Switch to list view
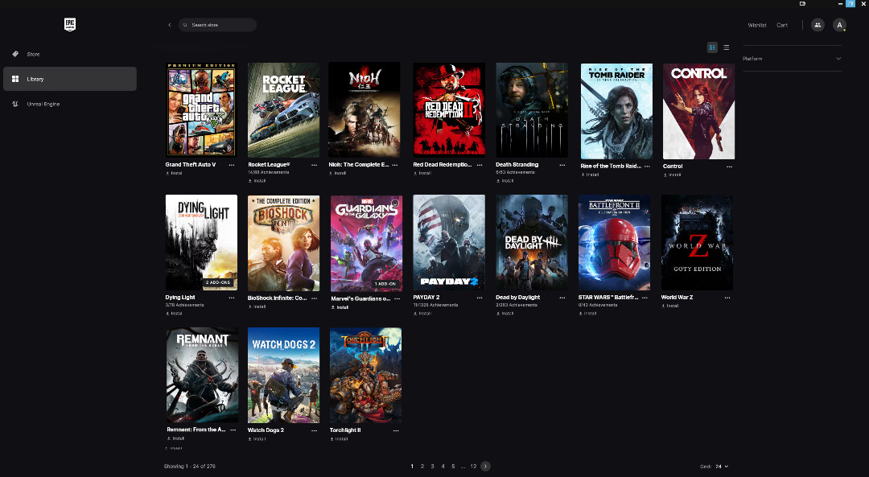The image size is (869, 477). pos(726,47)
